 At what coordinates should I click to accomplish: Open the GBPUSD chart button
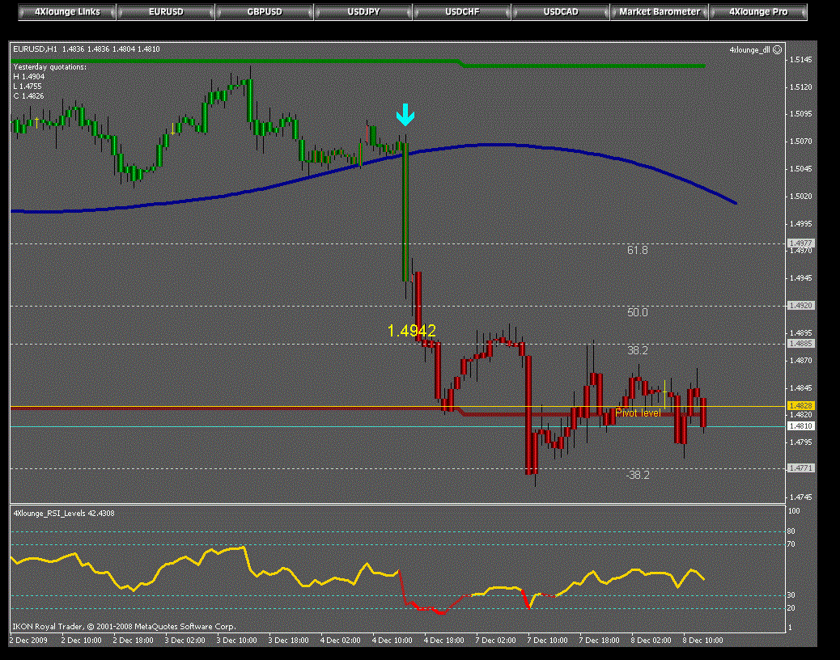click(265, 12)
